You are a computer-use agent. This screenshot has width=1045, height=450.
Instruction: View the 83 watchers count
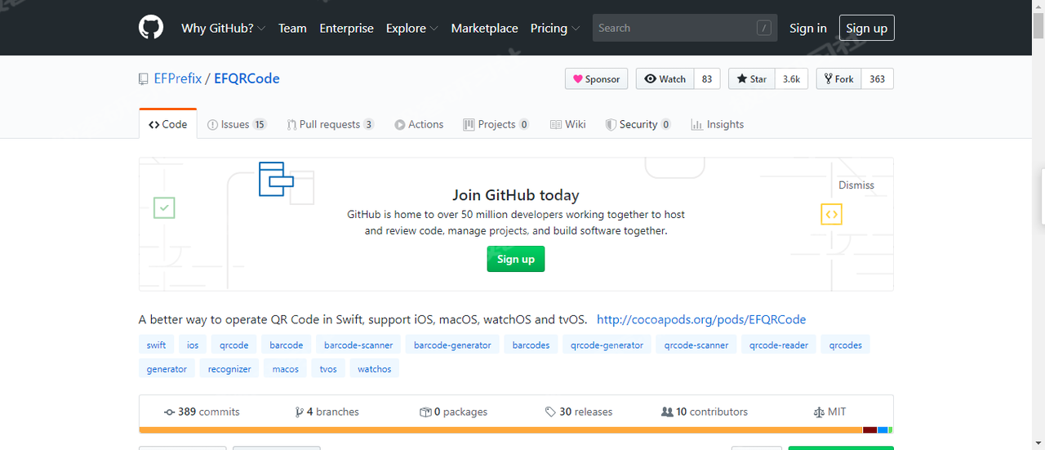[707, 79]
